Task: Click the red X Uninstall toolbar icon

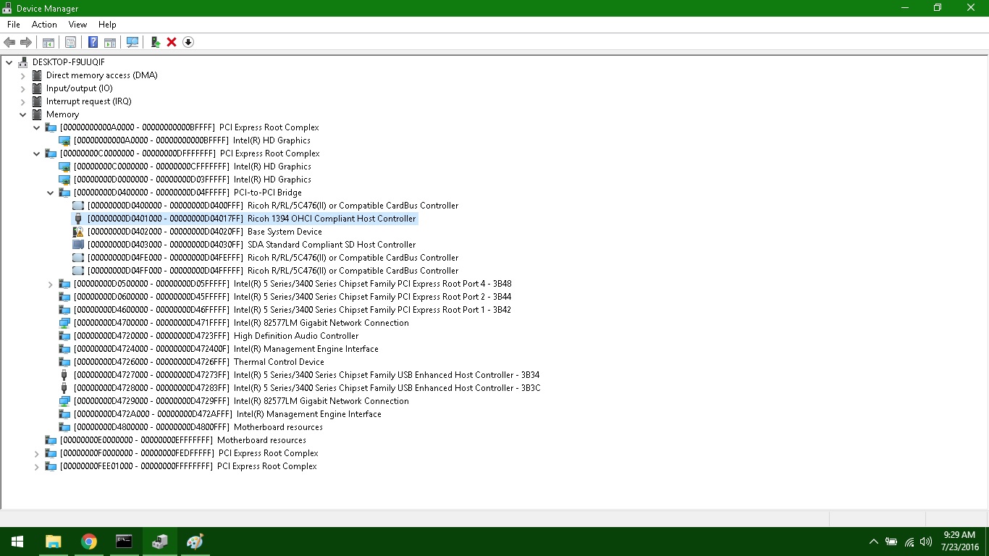Action: 172,42
